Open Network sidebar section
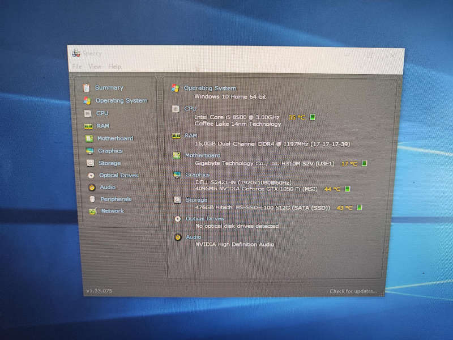The width and height of the screenshot is (453, 340). (x=113, y=211)
